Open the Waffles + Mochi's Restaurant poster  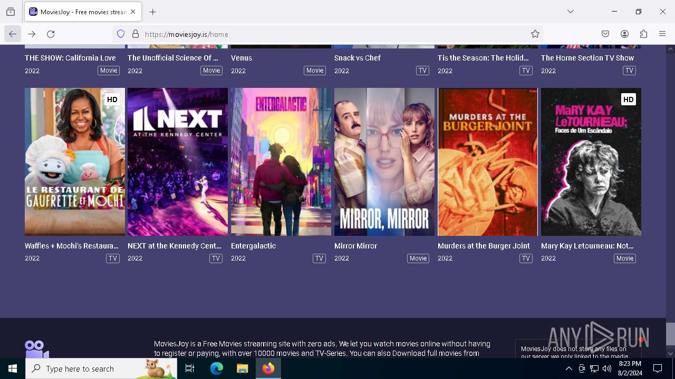[75, 162]
